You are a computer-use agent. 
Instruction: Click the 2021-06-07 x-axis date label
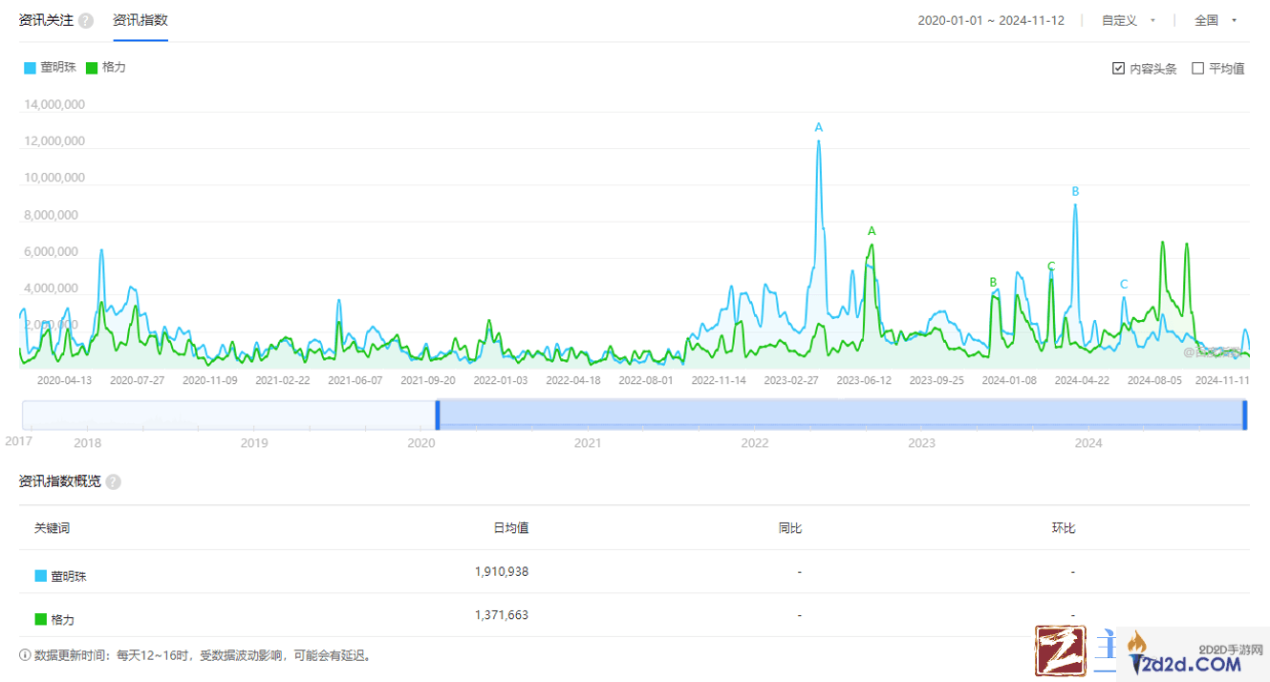click(355, 380)
